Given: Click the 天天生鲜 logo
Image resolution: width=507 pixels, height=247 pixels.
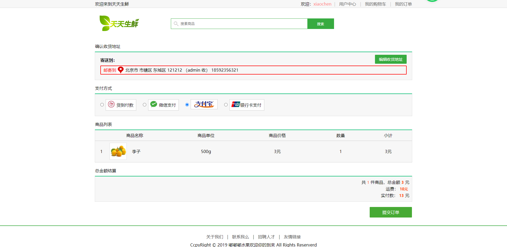Looking at the screenshot, I should (119, 23).
